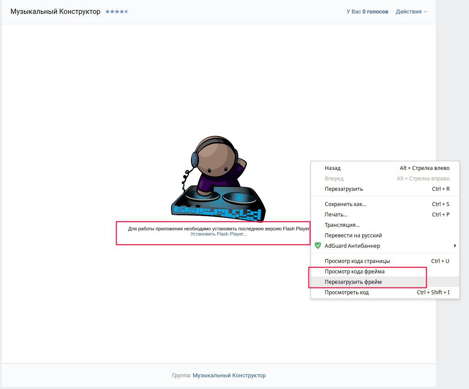Click the Музыкальный Конструктор app title

[x=55, y=12]
